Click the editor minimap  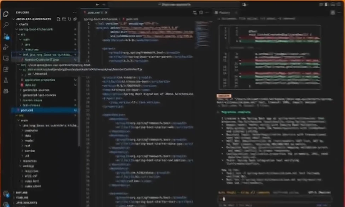point(202,35)
